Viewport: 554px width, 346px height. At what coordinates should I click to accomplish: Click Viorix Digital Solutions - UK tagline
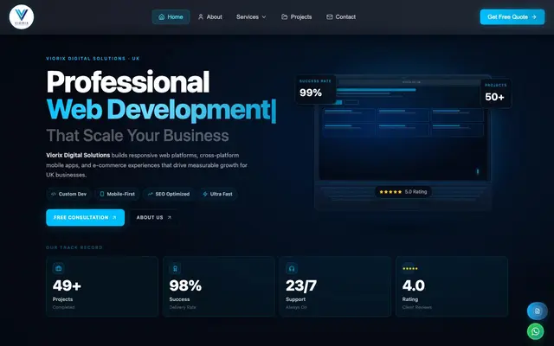(93, 58)
